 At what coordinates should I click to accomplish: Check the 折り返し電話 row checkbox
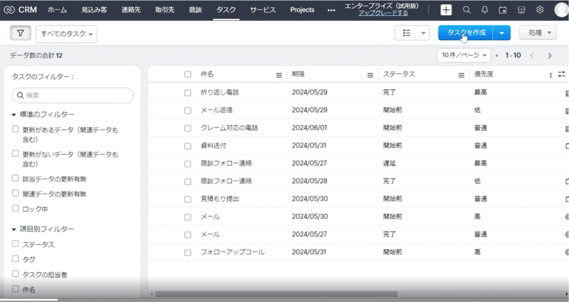187,93
